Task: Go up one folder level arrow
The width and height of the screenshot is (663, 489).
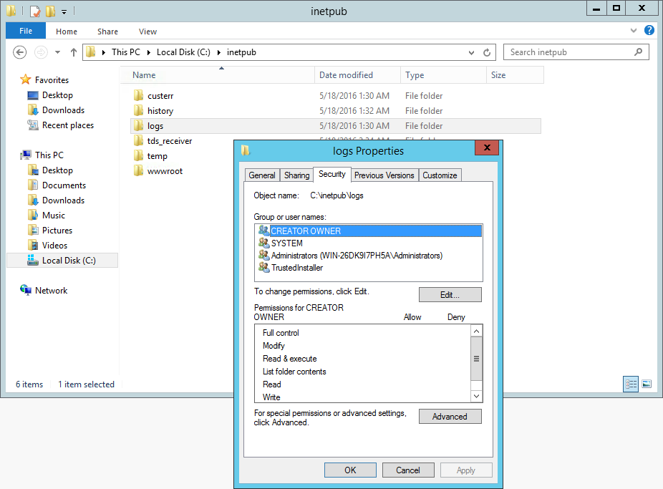Action: (74, 52)
